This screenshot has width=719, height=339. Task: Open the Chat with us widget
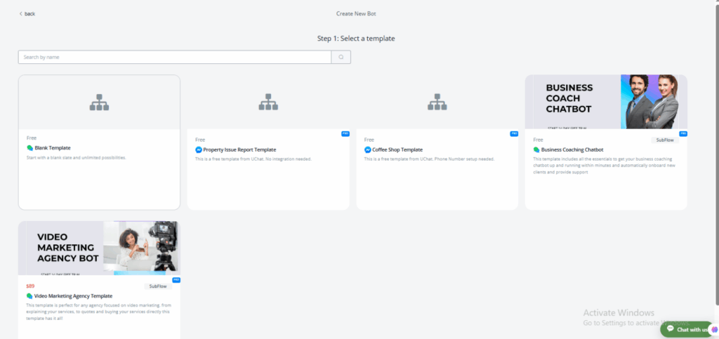687,329
